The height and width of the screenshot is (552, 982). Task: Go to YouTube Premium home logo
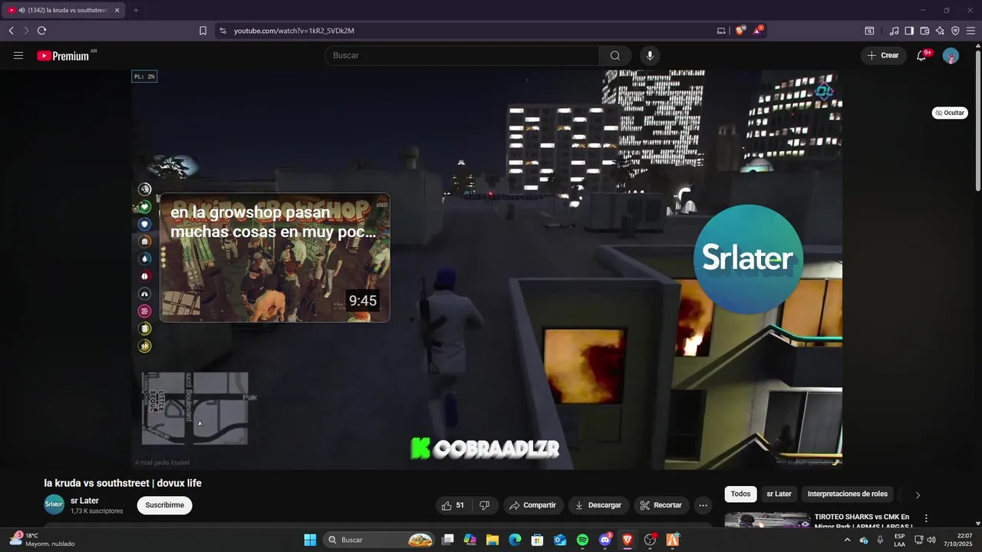63,55
